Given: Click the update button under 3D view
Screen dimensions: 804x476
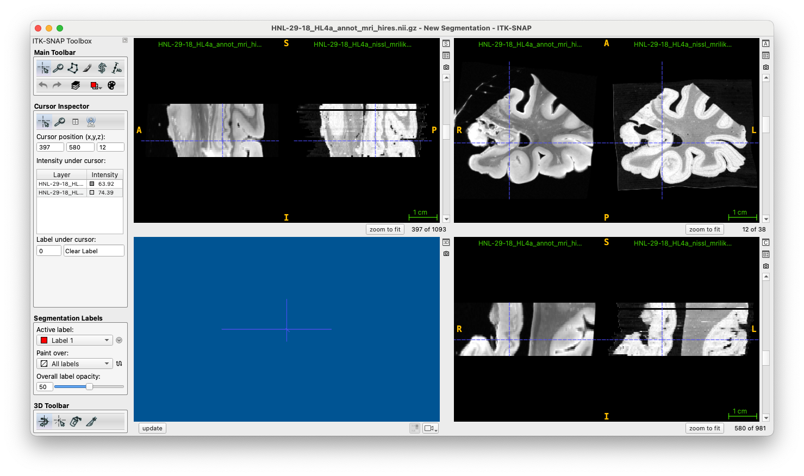Looking at the screenshot, I should (x=152, y=428).
